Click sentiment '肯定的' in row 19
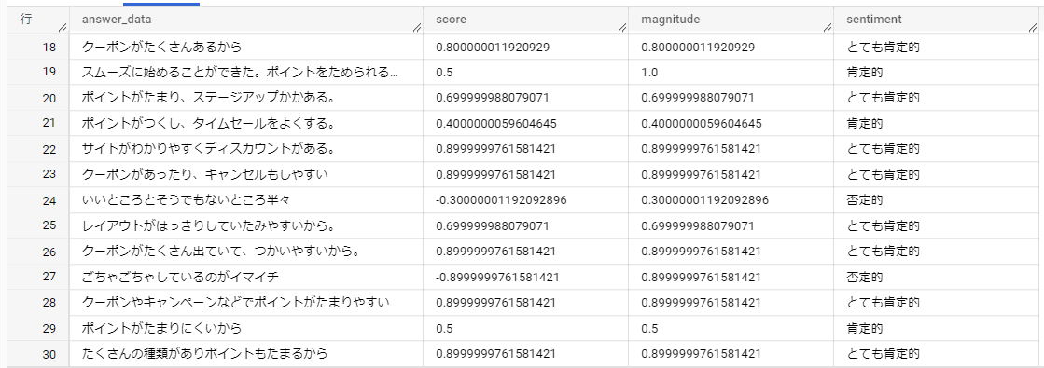 click(864, 72)
